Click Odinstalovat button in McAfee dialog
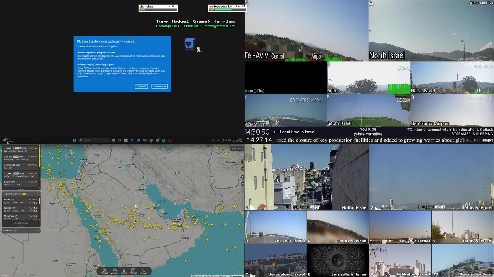Screen dimensions: 494x277 [x=159, y=87]
